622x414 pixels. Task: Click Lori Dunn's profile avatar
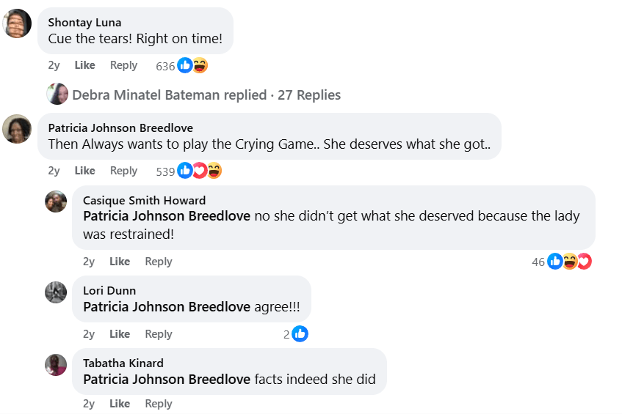pyautogui.click(x=56, y=292)
